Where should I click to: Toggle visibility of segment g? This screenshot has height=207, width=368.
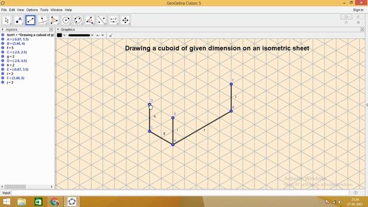tap(3, 56)
